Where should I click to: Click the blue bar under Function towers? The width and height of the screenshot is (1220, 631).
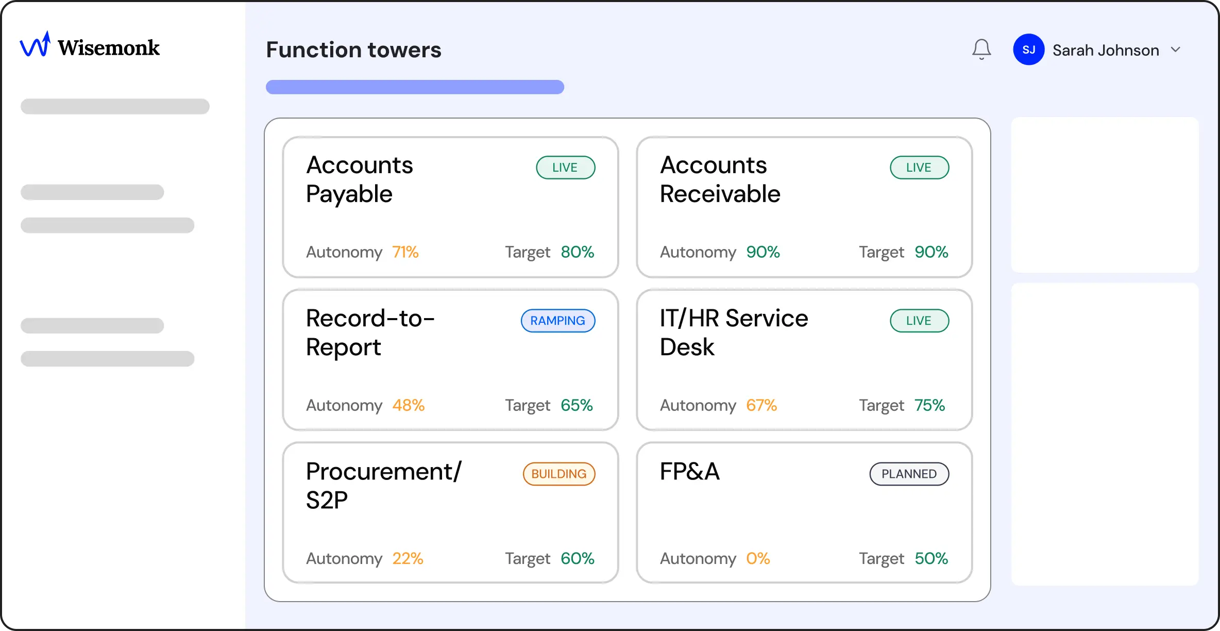click(x=415, y=87)
